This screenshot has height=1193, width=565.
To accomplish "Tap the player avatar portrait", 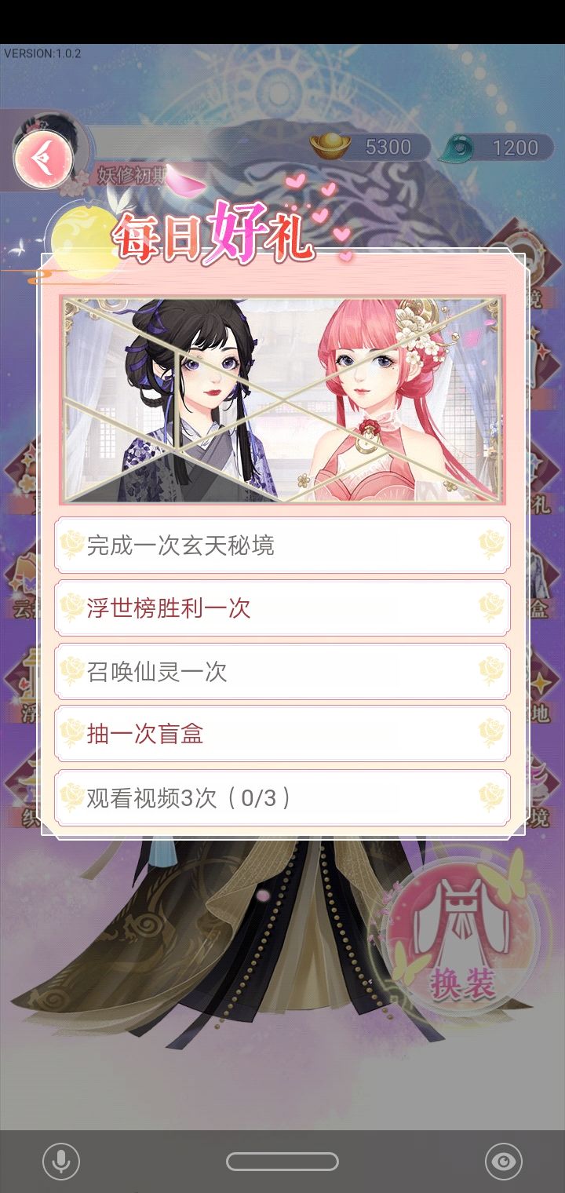I will pos(51,133).
